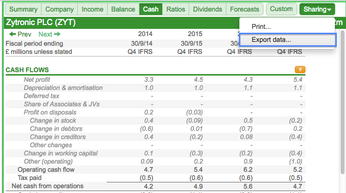
Task: Click the 2015 column header
Action: click(195, 34)
